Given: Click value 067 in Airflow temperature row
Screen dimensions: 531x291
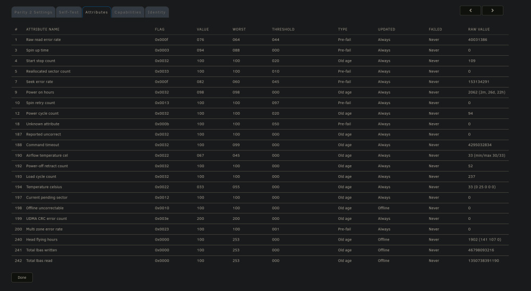Looking at the screenshot, I should (201, 156).
